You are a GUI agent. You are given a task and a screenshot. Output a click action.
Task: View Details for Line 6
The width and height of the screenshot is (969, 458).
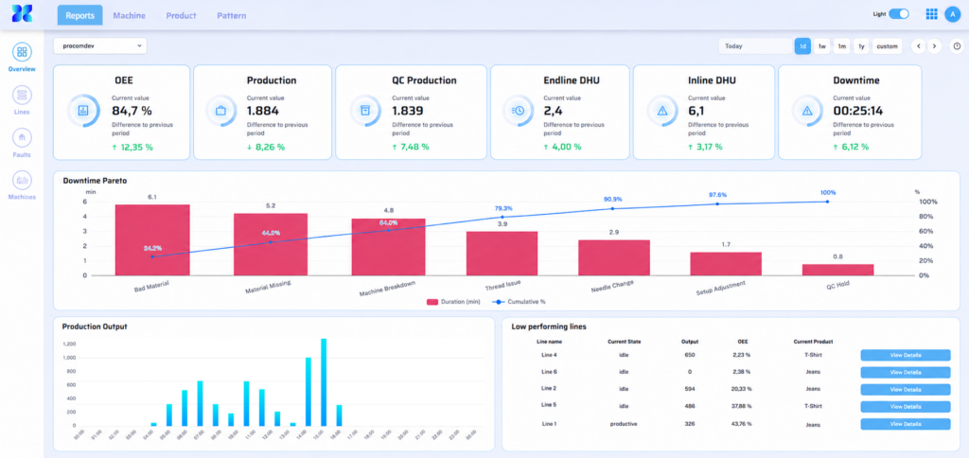[x=906, y=372]
